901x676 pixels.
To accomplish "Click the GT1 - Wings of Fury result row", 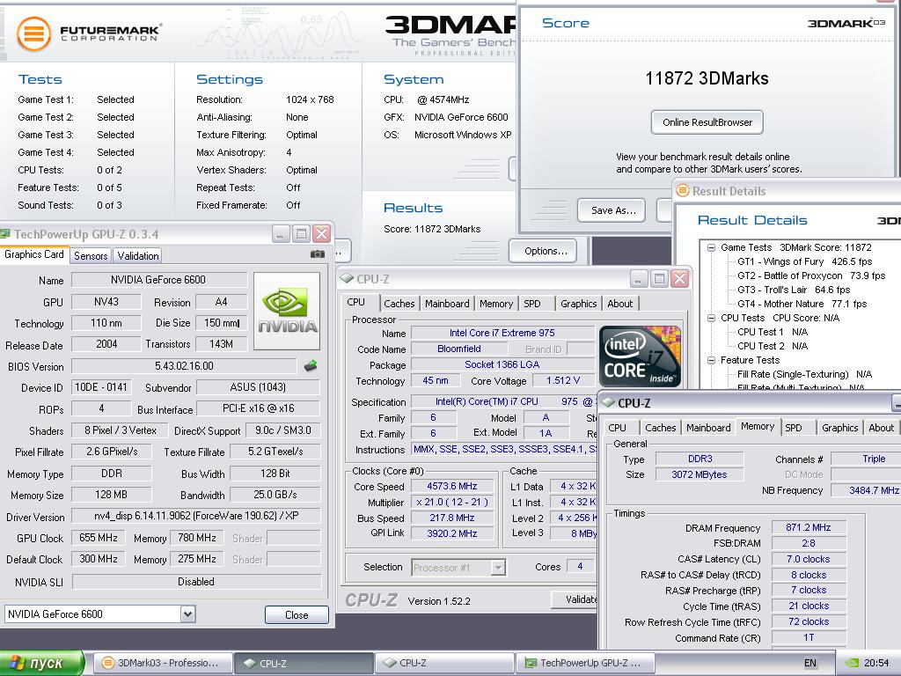I will pyautogui.click(x=804, y=261).
